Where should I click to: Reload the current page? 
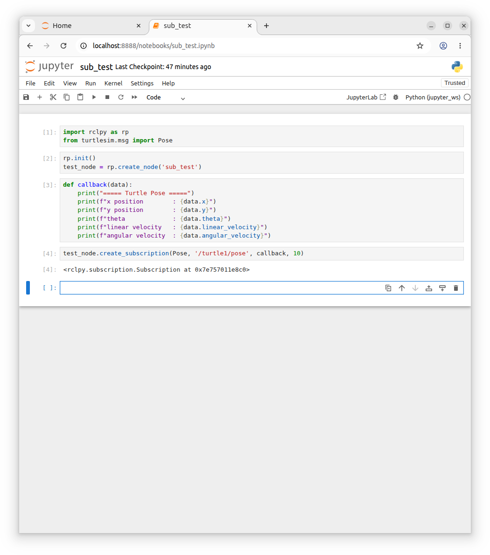(x=63, y=46)
